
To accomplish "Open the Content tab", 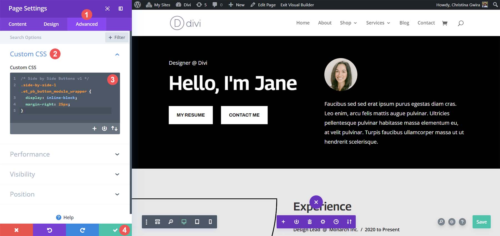I will [x=17, y=24].
